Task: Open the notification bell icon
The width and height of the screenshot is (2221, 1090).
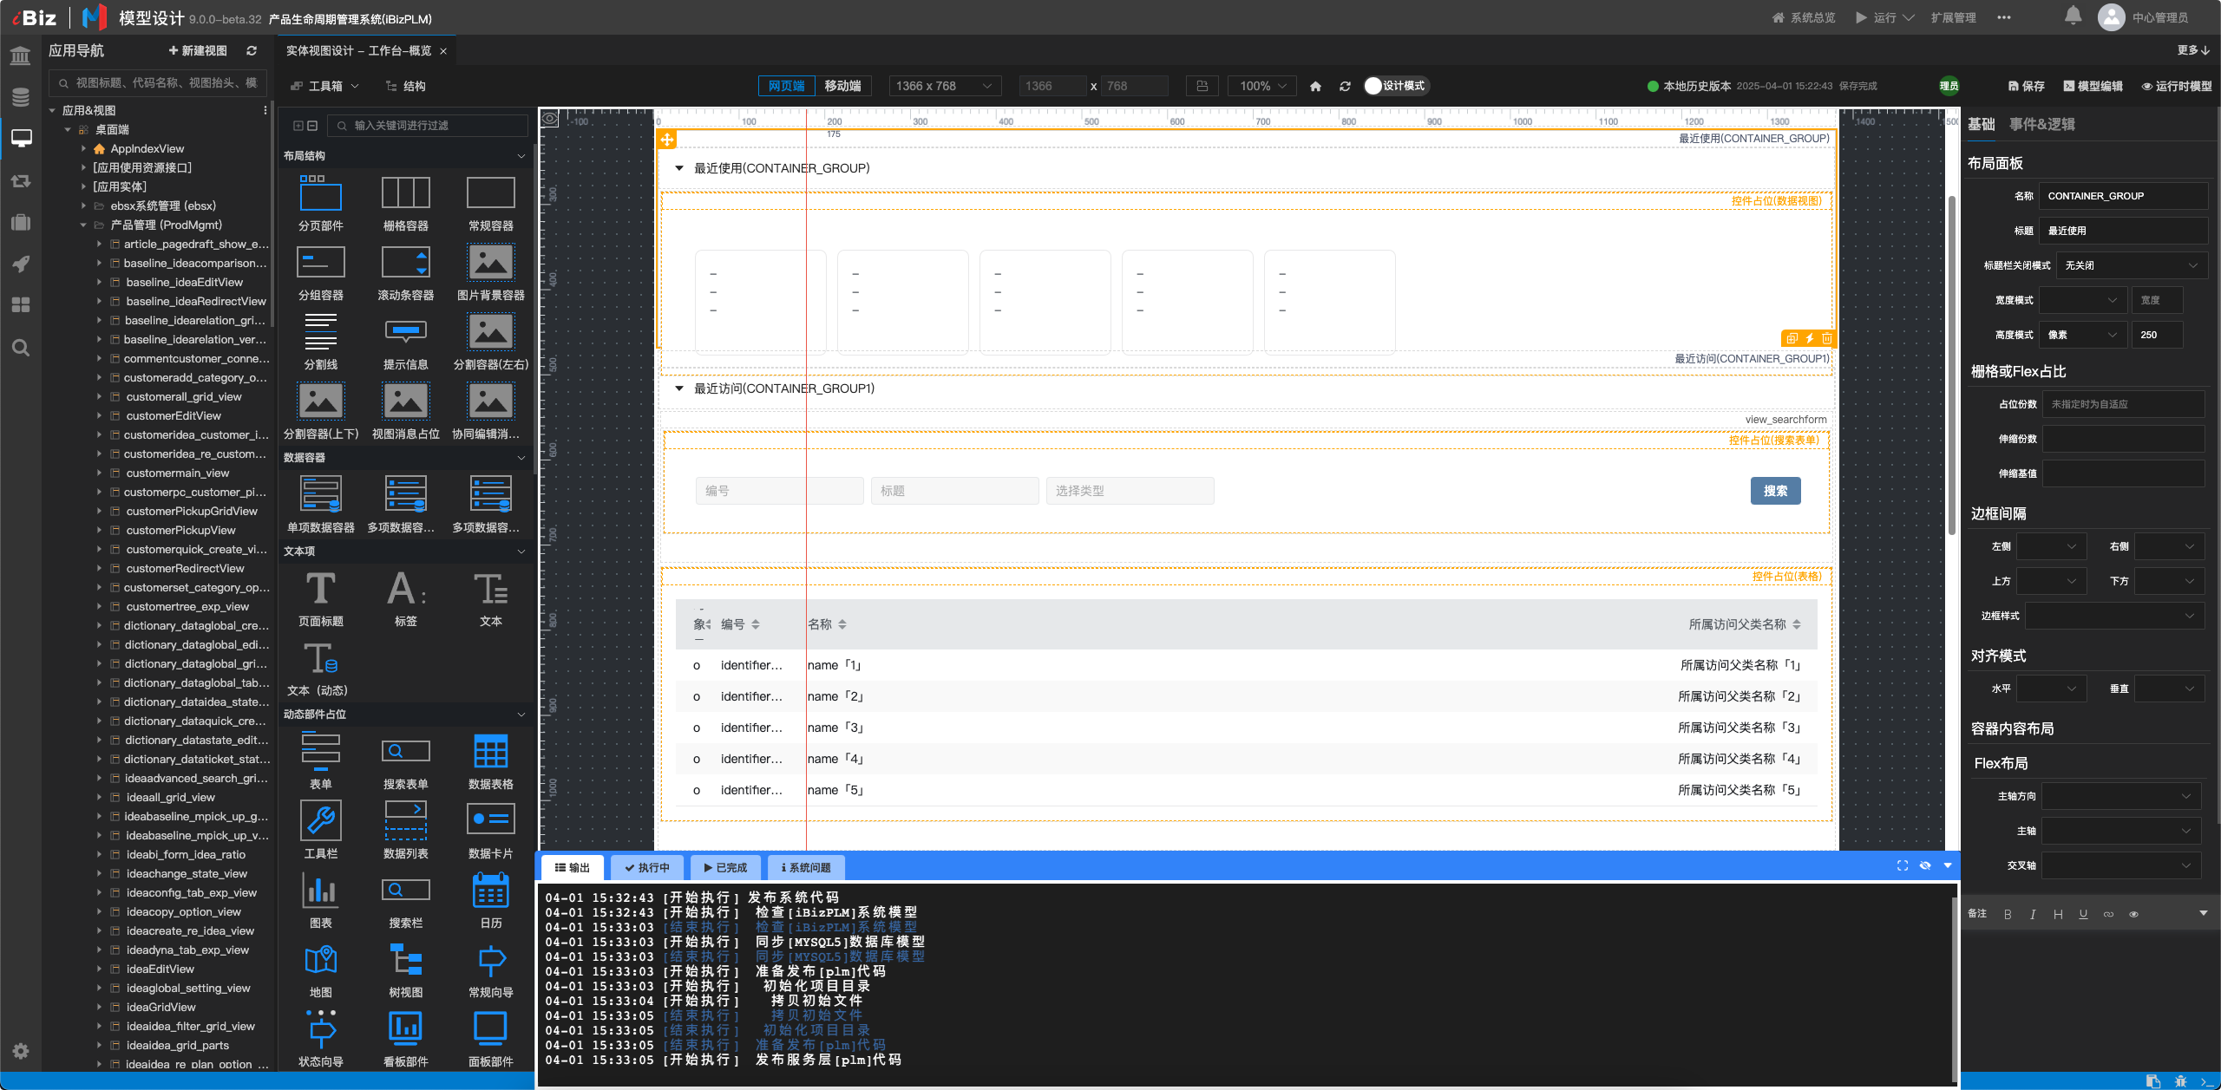Action: (2073, 16)
